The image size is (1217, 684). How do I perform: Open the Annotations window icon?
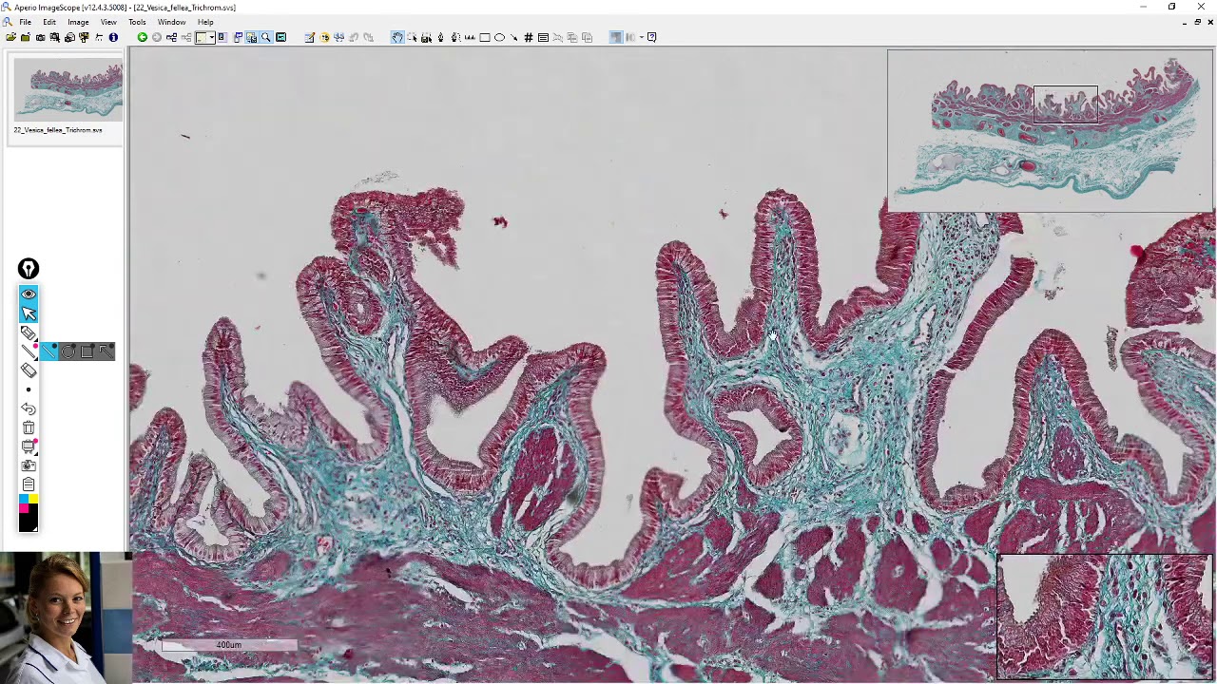309,37
